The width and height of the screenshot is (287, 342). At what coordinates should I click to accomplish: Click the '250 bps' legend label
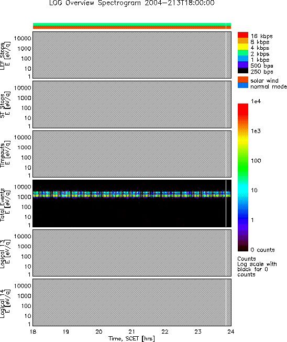(262, 72)
